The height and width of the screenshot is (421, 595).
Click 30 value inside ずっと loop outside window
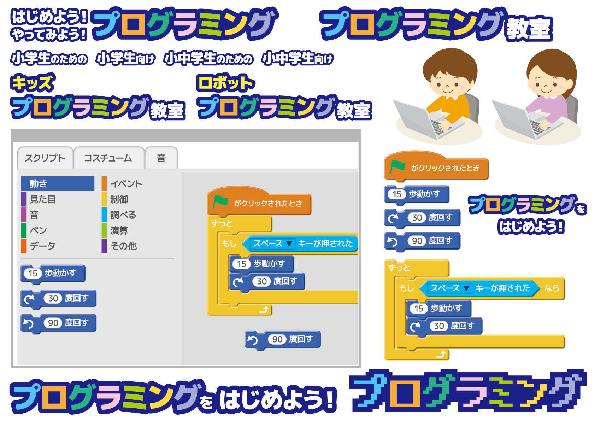point(439,326)
